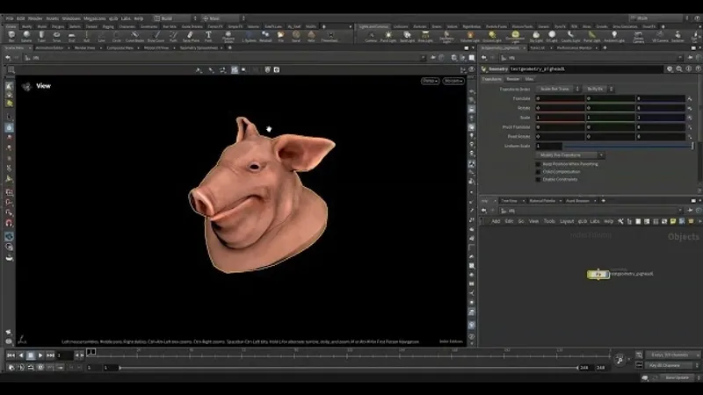Click the pig head model in viewport
The height and width of the screenshot is (395, 703).
click(x=260, y=197)
